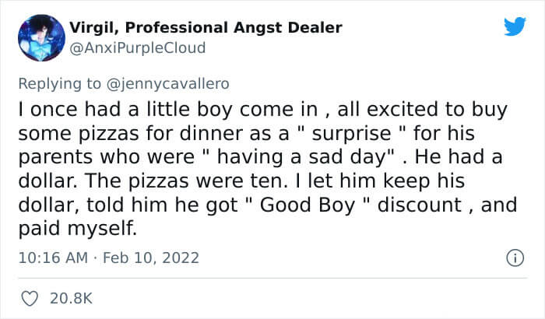Open the @jennycavallero mention link
This screenshot has height=319, width=545.
click(x=167, y=84)
